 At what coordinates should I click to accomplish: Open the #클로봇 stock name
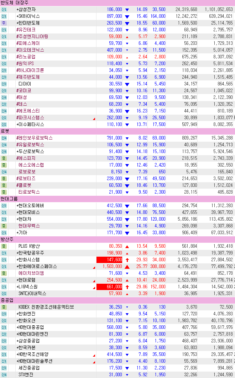tap(23, 185)
